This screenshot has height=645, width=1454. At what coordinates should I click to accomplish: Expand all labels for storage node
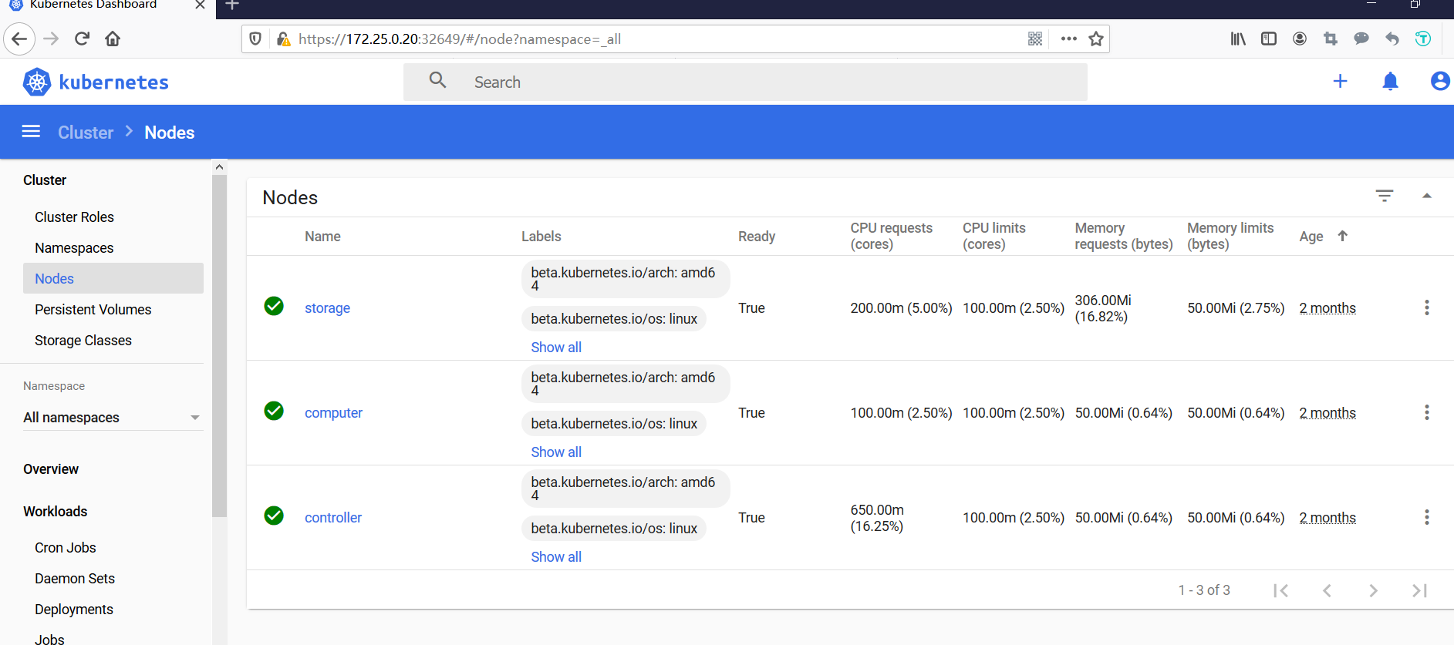[556, 347]
